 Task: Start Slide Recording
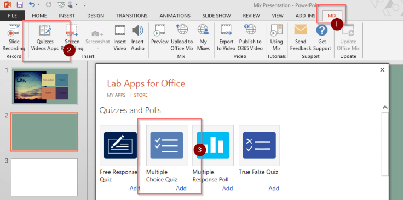point(14,38)
